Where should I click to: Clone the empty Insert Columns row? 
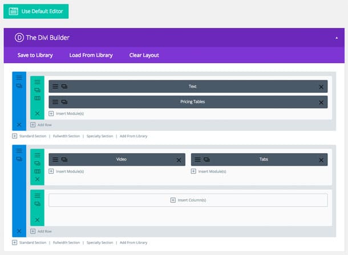37,204
